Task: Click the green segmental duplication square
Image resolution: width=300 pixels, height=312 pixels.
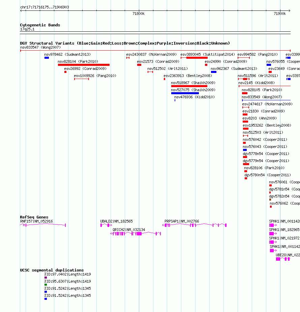Action: point(46,285)
